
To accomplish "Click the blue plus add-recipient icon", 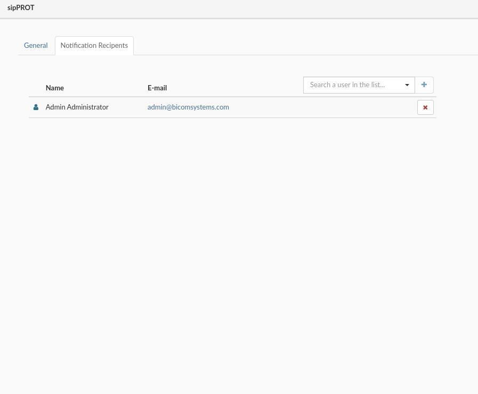I will pos(424,85).
